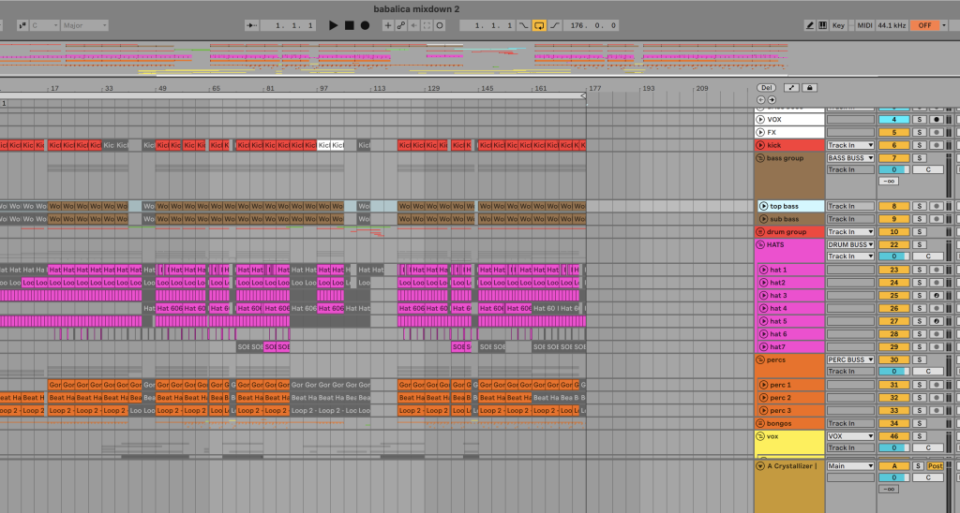Click the Stop button in transport
The width and height of the screenshot is (960, 513).
click(x=350, y=25)
